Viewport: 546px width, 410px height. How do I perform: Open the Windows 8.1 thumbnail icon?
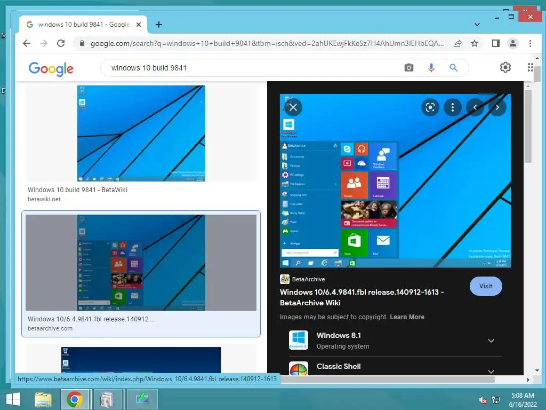coord(299,340)
